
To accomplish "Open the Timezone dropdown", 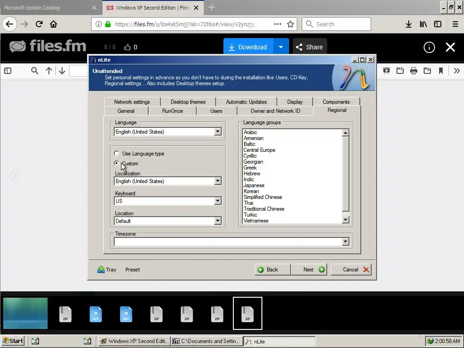I will pos(345,242).
